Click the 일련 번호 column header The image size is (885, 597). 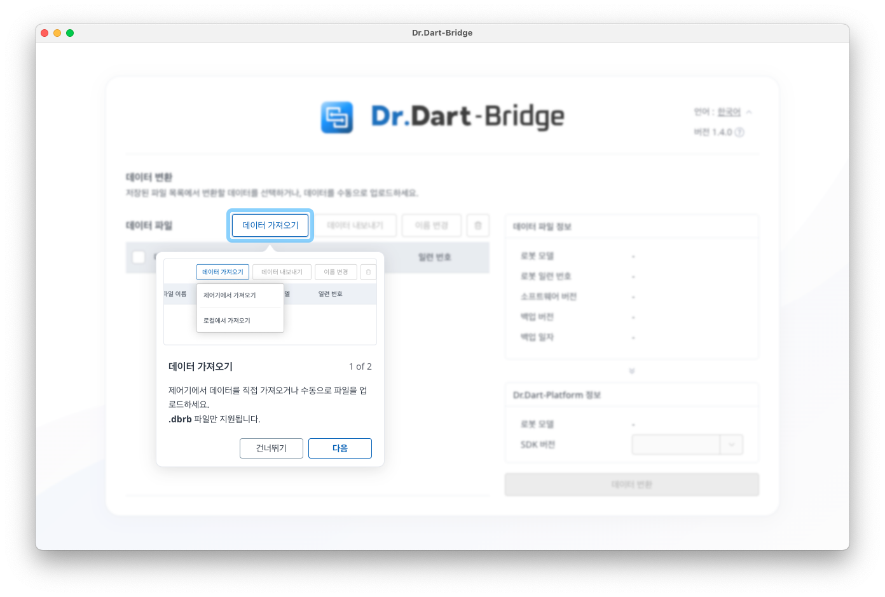[434, 257]
